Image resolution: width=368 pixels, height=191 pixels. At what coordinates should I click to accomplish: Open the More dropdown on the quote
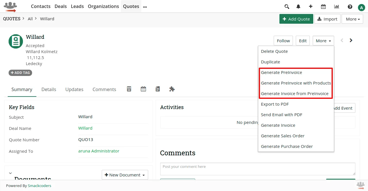click(323, 40)
